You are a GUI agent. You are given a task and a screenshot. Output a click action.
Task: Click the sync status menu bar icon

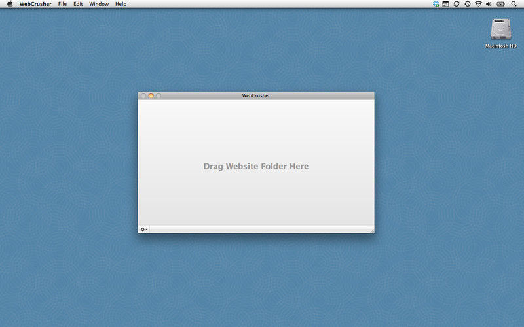click(x=457, y=4)
